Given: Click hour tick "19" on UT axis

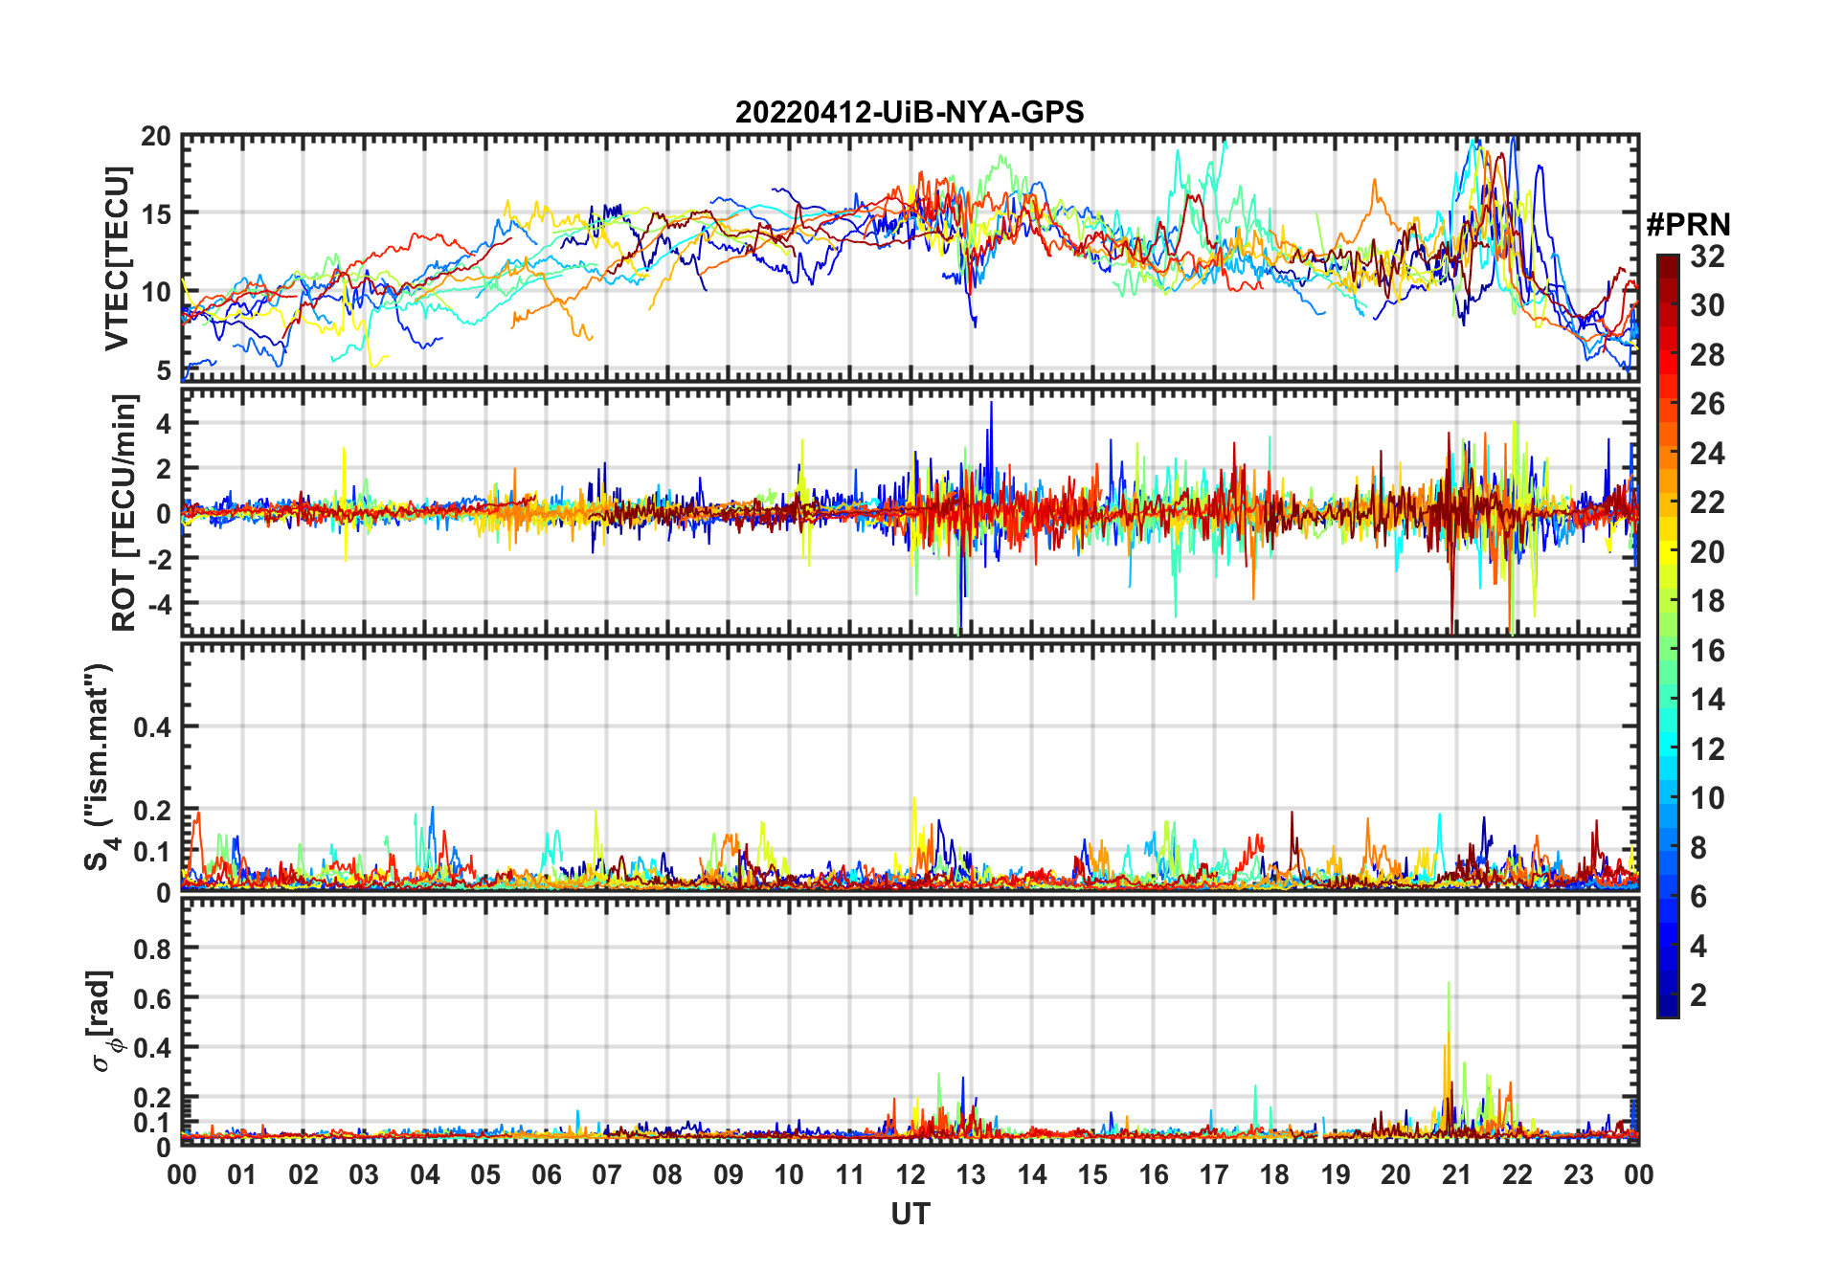Looking at the screenshot, I should 1336,1174.
